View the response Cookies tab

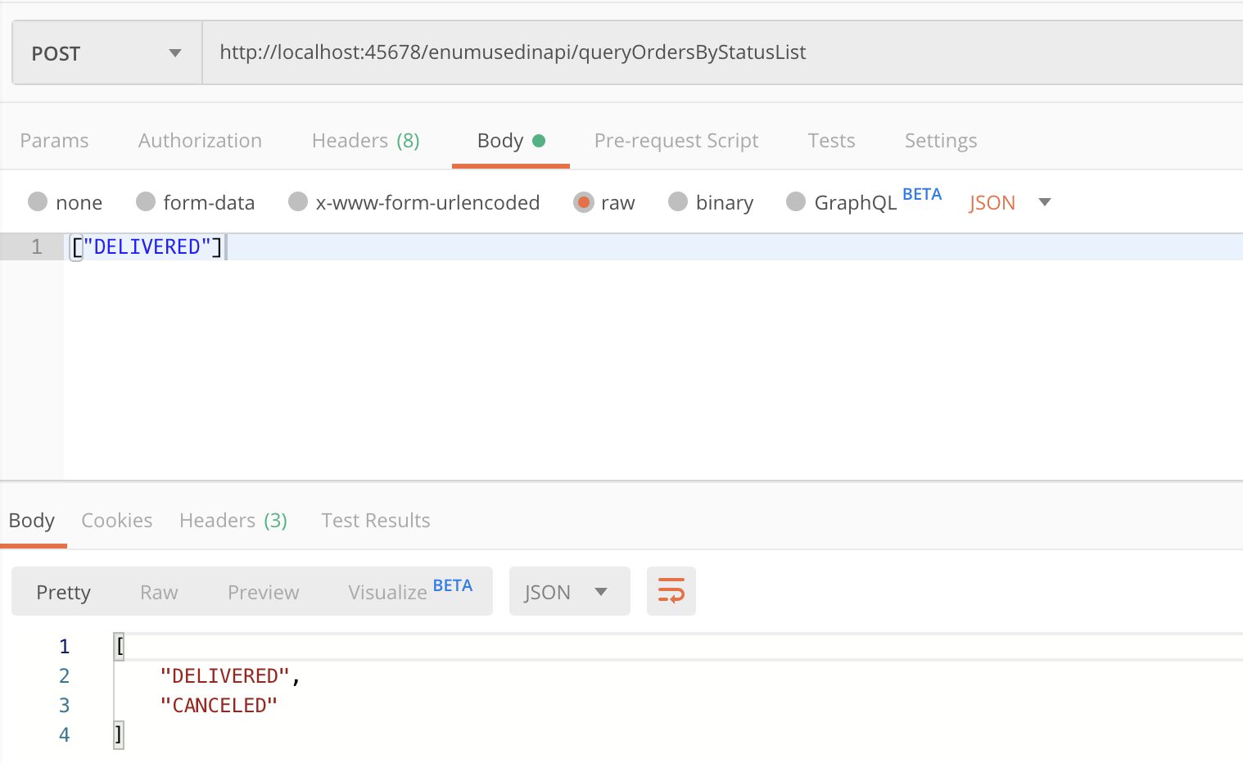[117, 521]
